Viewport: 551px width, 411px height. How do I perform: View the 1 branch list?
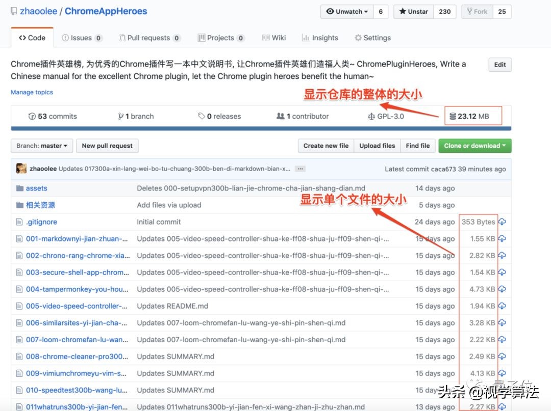click(x=136, y=116)
